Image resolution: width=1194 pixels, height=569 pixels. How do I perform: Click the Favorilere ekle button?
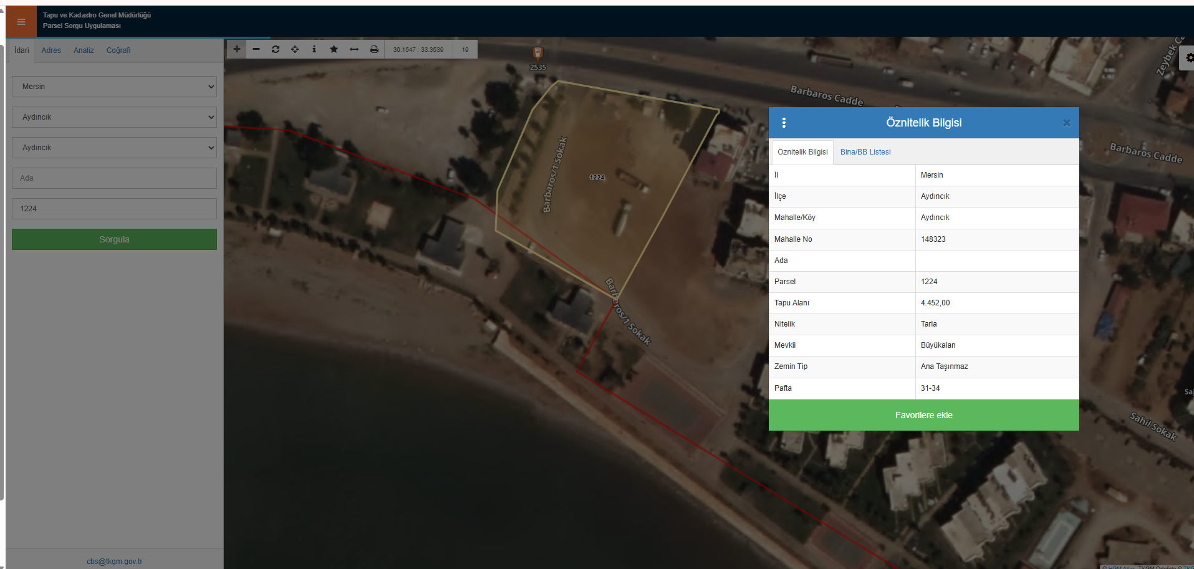923,415
